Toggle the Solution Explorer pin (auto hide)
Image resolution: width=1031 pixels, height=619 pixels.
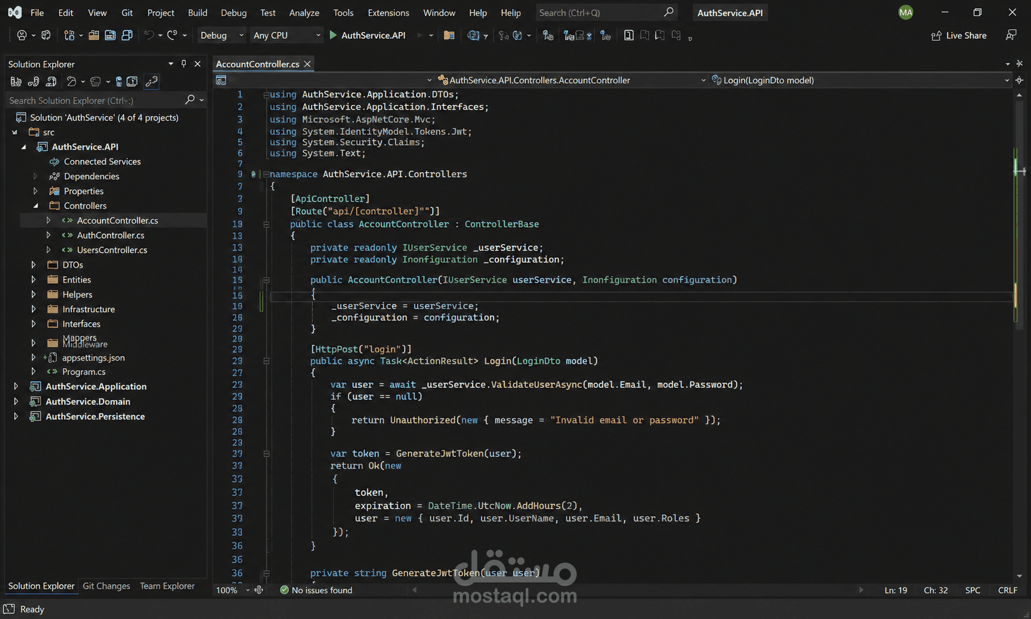183,64
